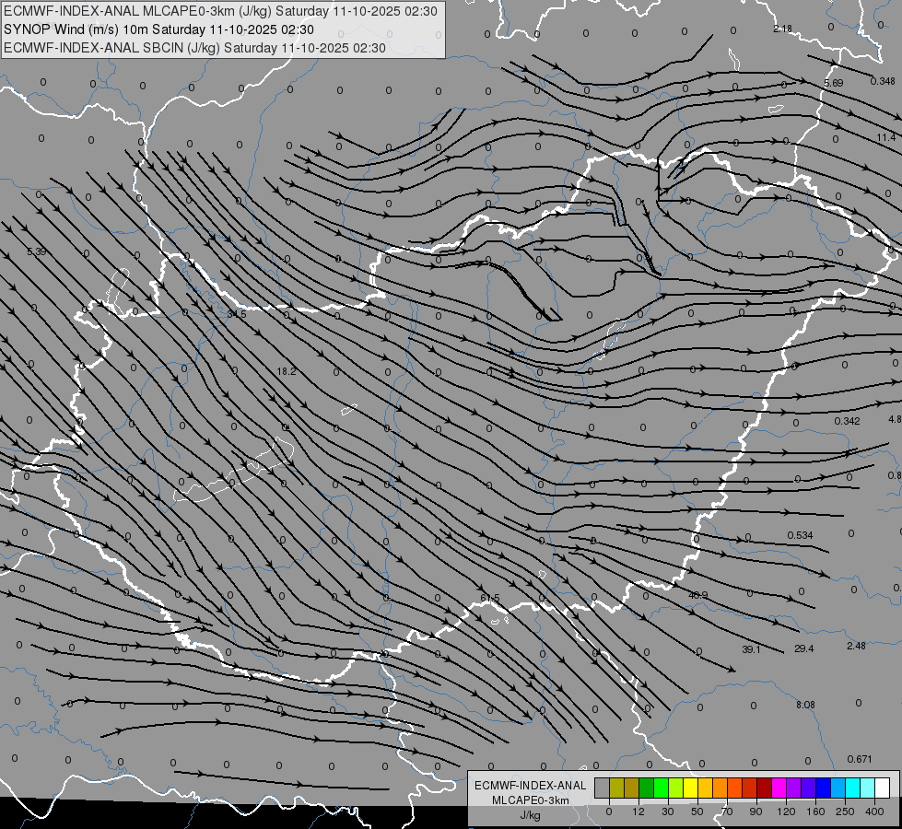902x829 pixels.
Task: Click the 0.342 value on the map
Action: point(848,421)
